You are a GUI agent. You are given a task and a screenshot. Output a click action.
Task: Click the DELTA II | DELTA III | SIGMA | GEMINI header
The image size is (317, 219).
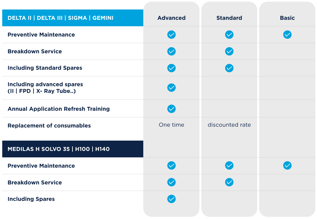73,18
